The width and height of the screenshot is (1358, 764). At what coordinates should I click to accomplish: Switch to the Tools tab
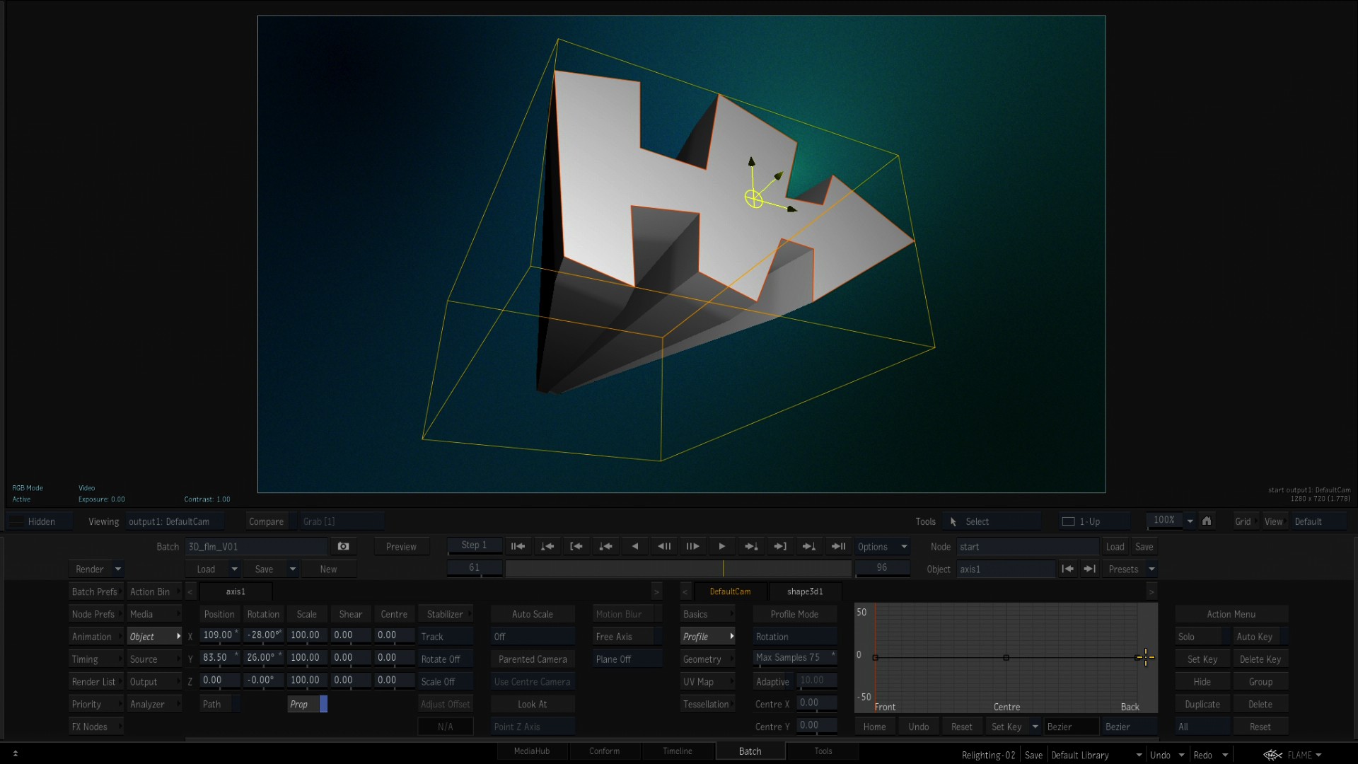pyautogui.click(x=823, y=751)
